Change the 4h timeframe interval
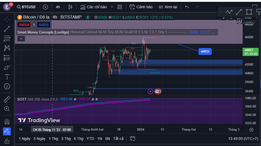Screen dimensions: 261x146 click(x=58, y=7)
